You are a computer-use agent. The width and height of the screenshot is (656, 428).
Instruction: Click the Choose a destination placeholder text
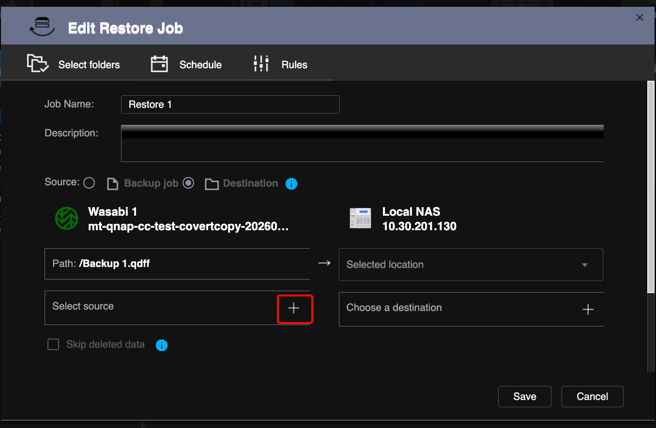394,308
